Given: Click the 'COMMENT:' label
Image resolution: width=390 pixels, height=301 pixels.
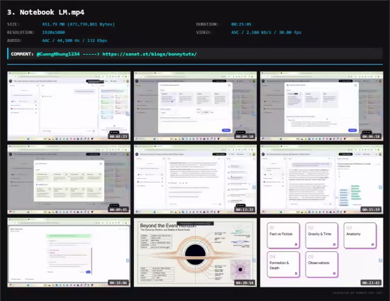Looking at the screenshot, I should tap(22, 54).
